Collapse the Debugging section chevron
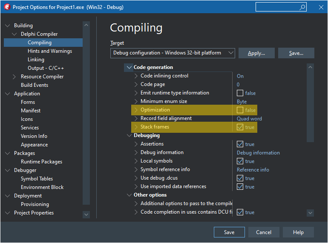328x243 pixels. click(129, 135)
